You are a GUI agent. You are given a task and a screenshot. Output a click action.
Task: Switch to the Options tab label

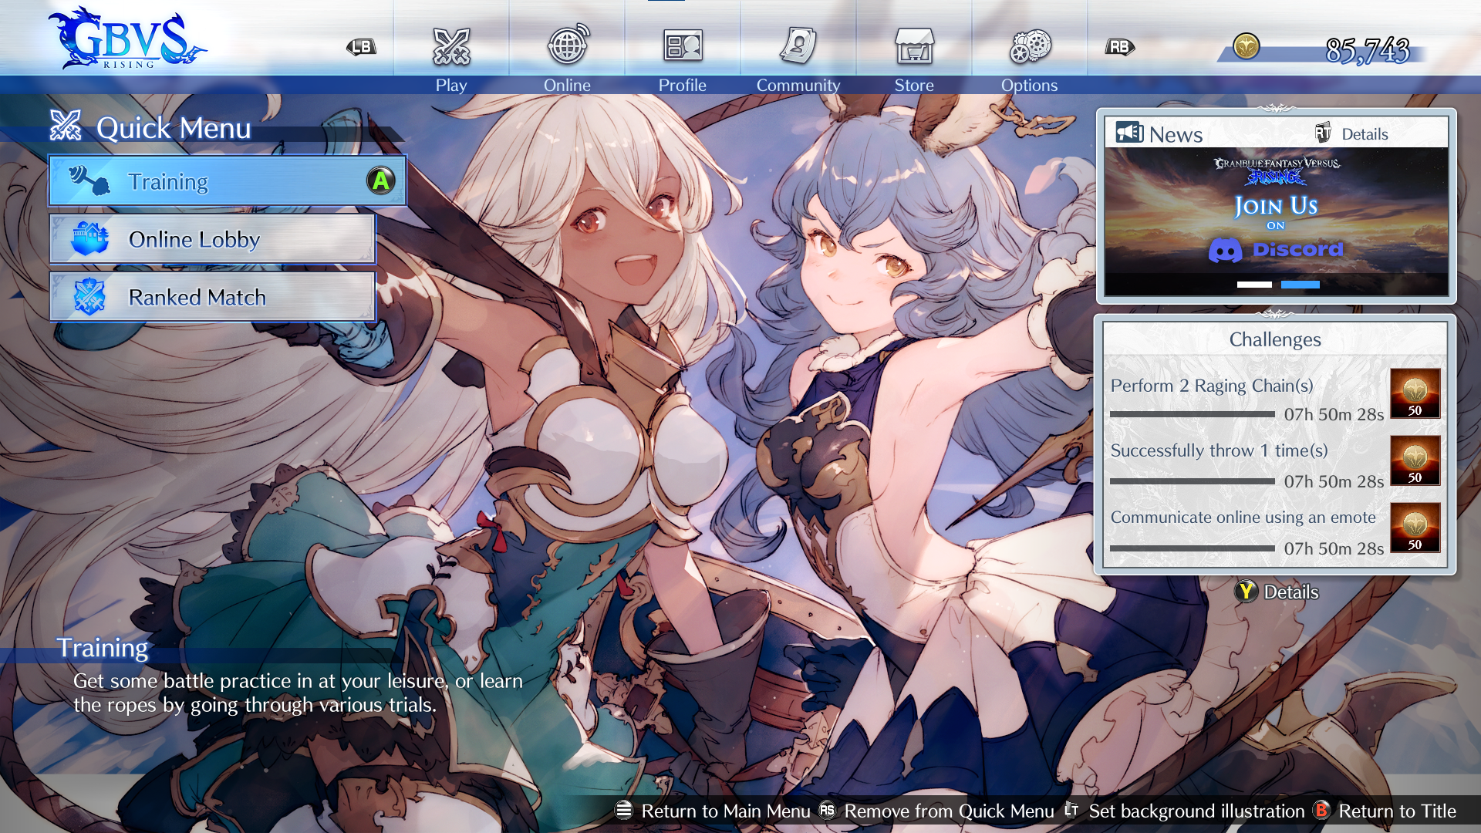tap(1030, 85)
